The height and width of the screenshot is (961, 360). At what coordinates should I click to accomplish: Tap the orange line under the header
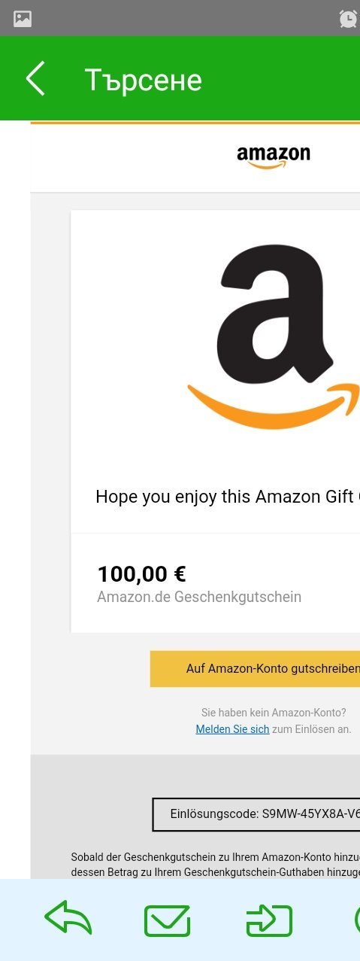(195, 123)
